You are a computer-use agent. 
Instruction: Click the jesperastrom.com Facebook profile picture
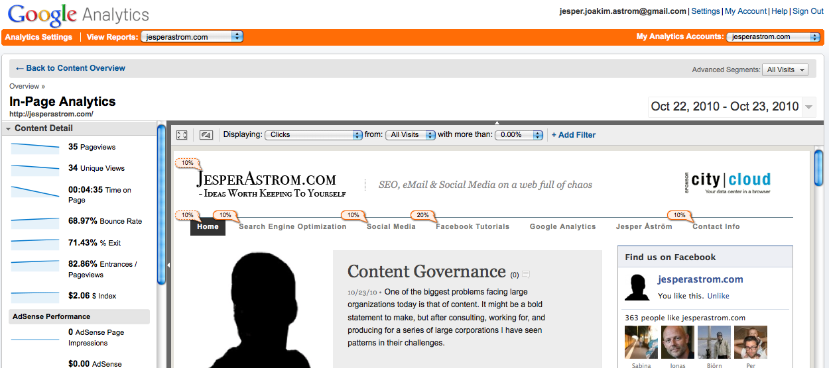637,287
